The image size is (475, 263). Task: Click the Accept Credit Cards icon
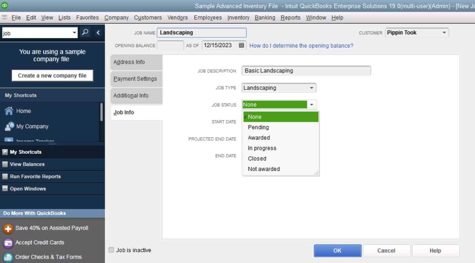8,243
